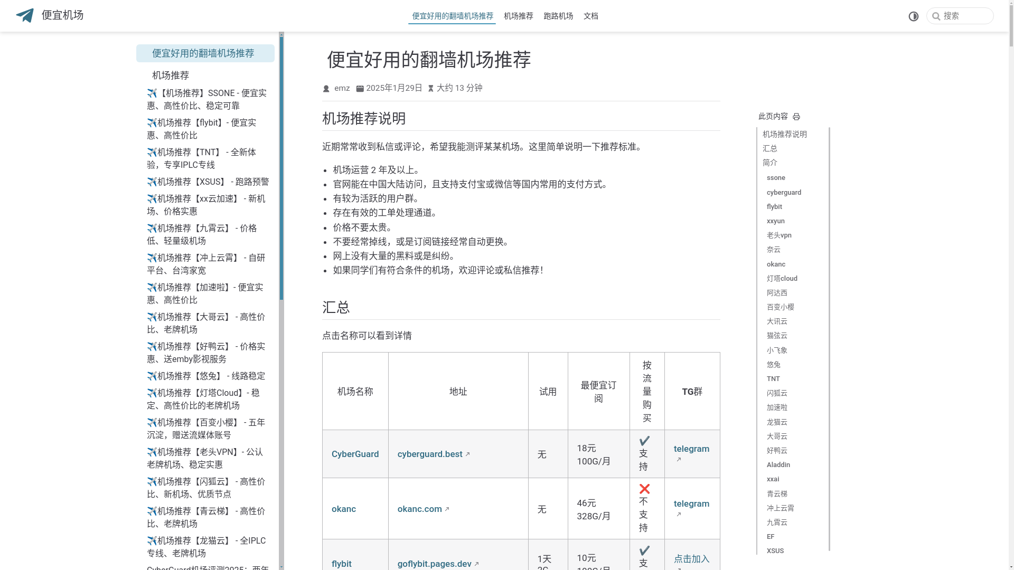Open sidebar article 【百变小樱】五年沉淀

[x=208, y=429]
